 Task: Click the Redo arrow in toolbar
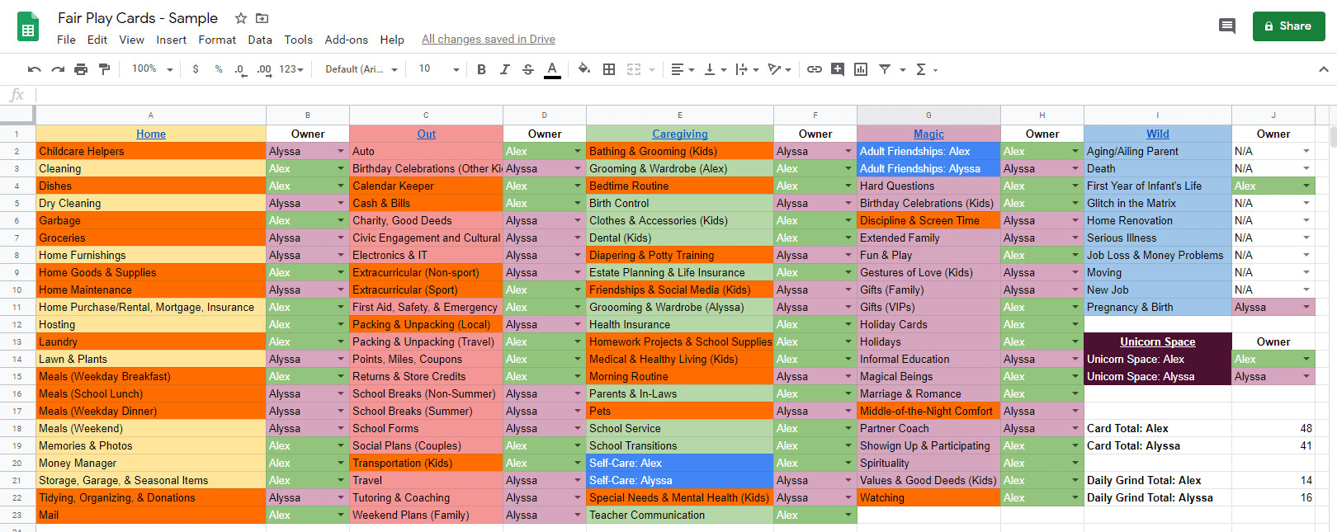[58, 69]
